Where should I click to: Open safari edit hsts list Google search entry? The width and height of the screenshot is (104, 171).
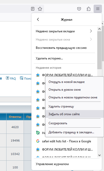[x=64, y=141]
